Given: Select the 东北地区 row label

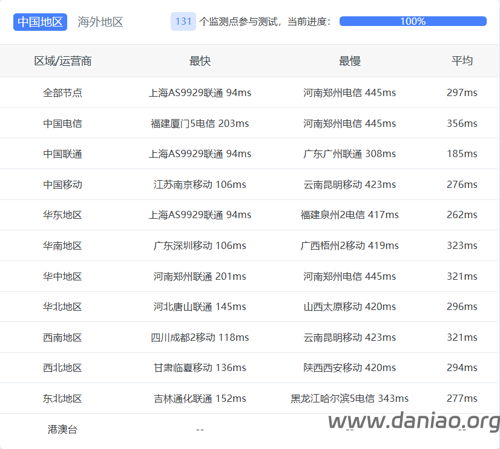Looking at the screenshot, I should (x=62, y=398).
